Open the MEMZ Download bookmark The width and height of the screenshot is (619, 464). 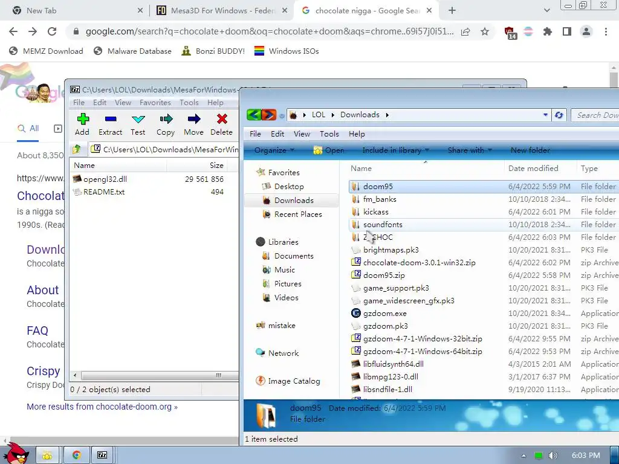[46, 51]
